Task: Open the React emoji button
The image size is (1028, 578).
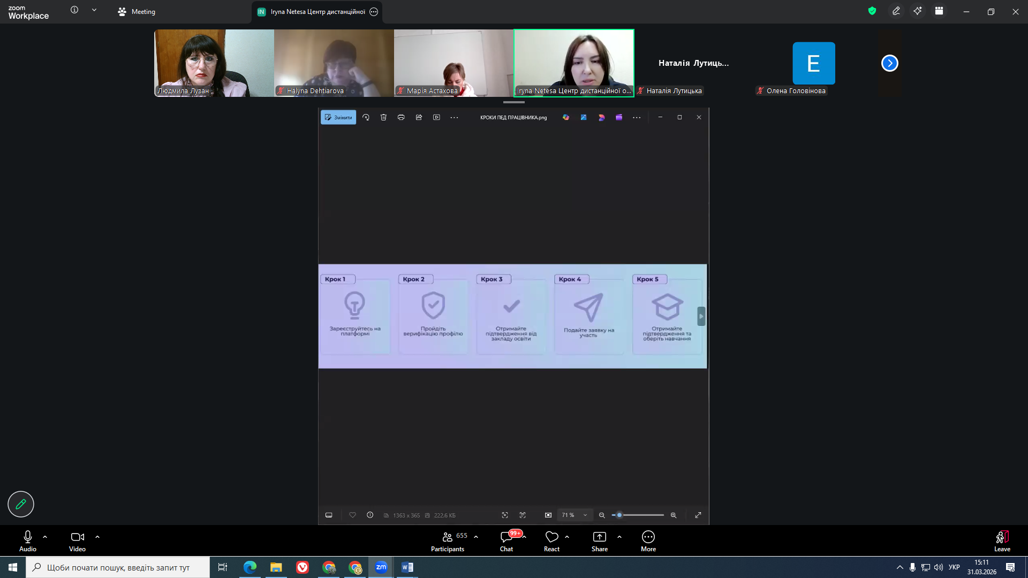Action: coord(551,537)
